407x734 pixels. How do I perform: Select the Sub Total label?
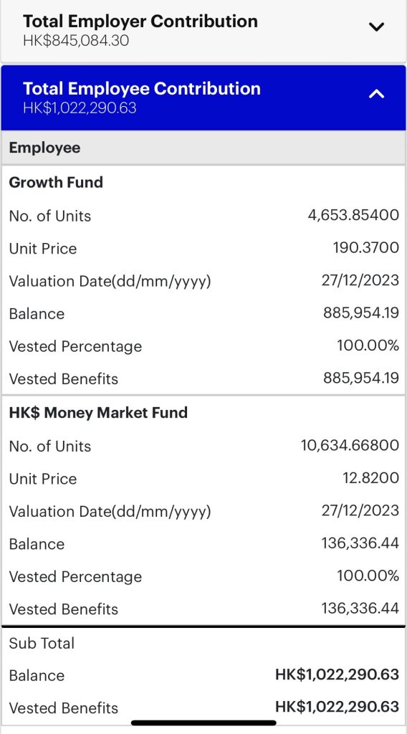(x=42, y=643)
